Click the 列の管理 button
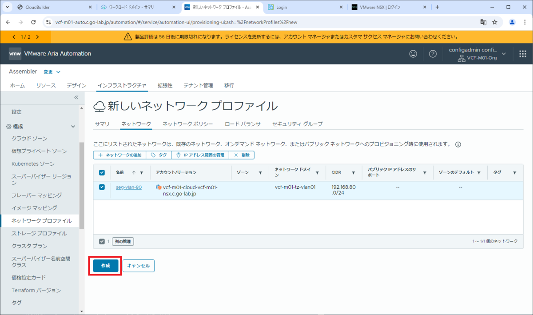Viewport: 533px width, 315px height. coord(123,242)
